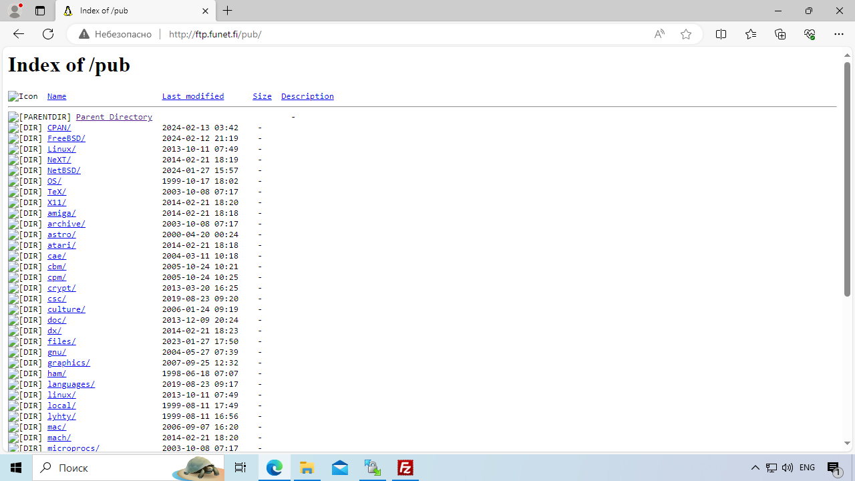Open the microprocs/ directory
The height and width of the screenshot is (481, 855).
click(x=73, y=448)
